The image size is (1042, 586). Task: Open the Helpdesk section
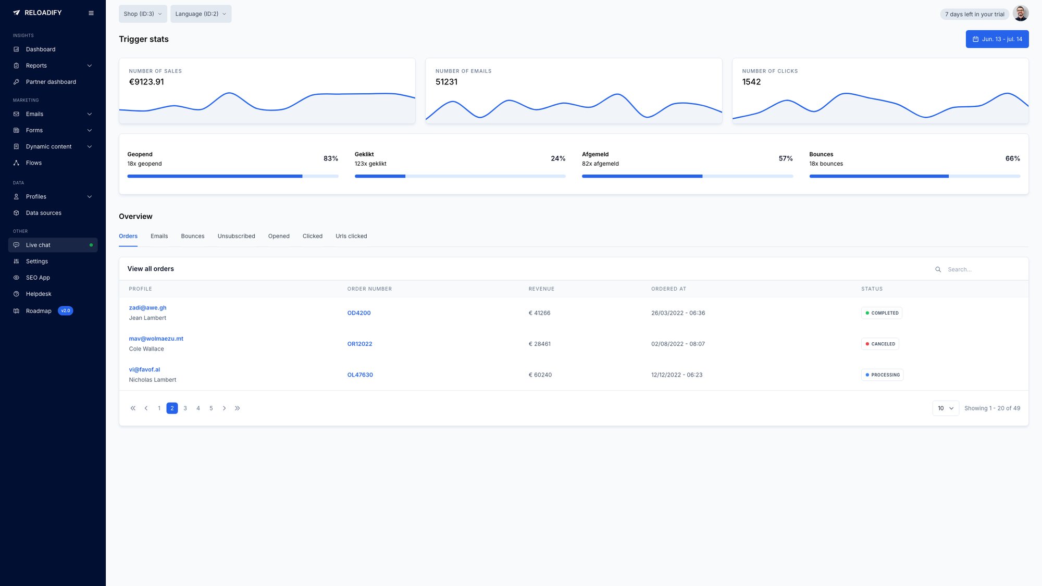pos(38,294)
